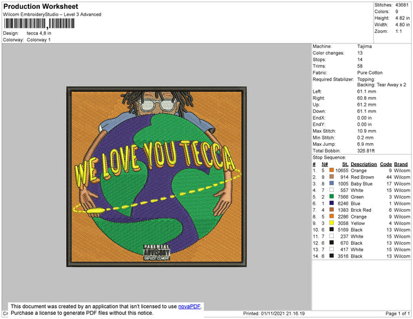Click the Yellow color swatch
The height and width of the screenshot is (319, 413).
click(x=331, y=223)
